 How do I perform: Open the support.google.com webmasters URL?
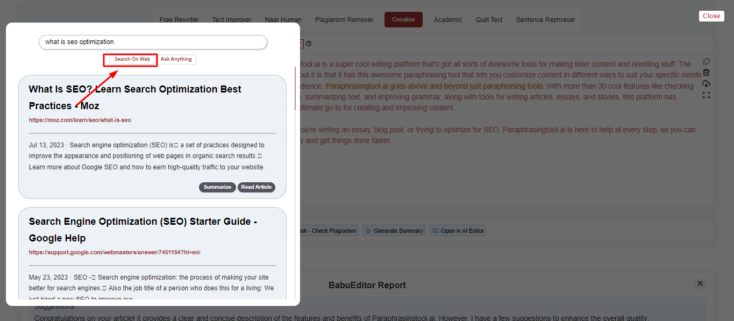coord(115,252)
